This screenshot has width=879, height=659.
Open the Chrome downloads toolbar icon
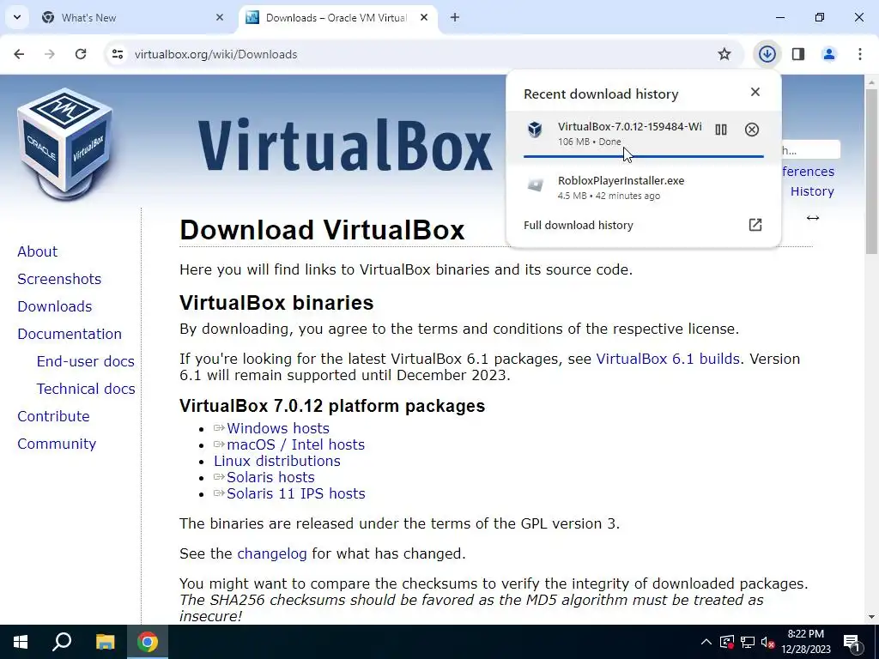point(767,54)
